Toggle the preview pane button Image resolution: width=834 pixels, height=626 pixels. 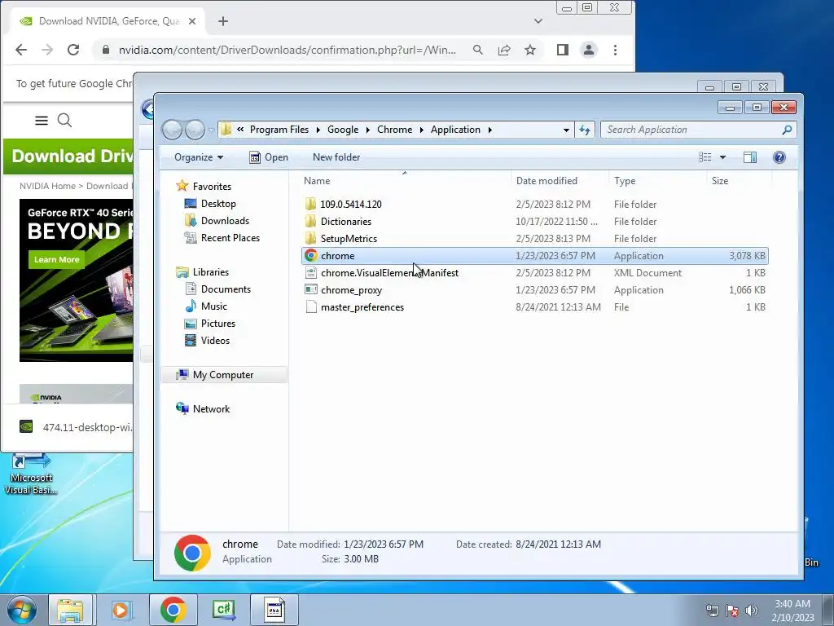coord(750,157)
